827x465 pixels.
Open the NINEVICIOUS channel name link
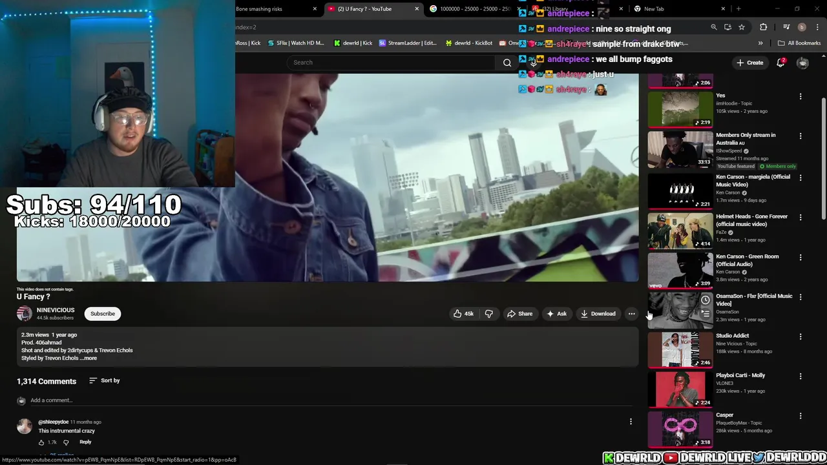click(56, 310)
